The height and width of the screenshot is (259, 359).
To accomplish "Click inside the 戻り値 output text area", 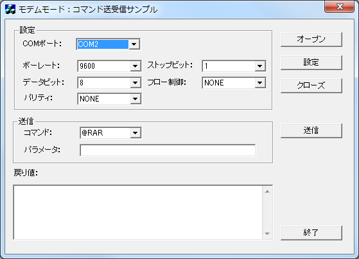I will click(x=138, y=212).
